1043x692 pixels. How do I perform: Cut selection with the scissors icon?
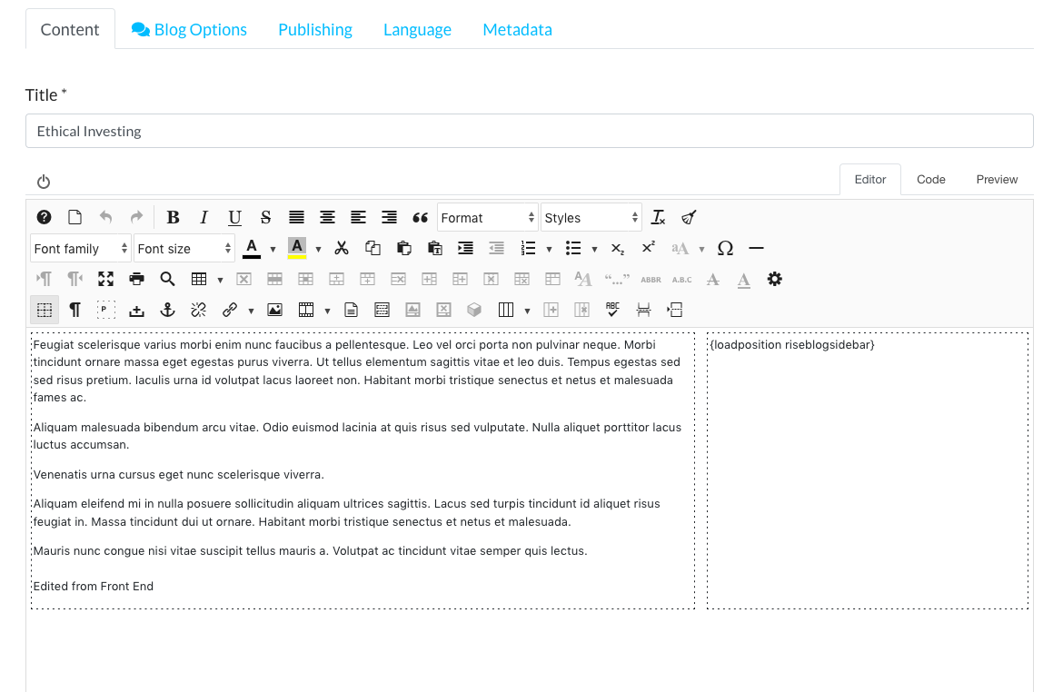342,248
